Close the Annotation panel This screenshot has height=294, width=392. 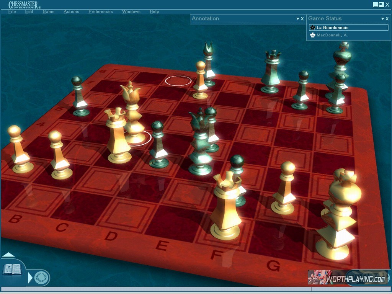pos(302,19)
